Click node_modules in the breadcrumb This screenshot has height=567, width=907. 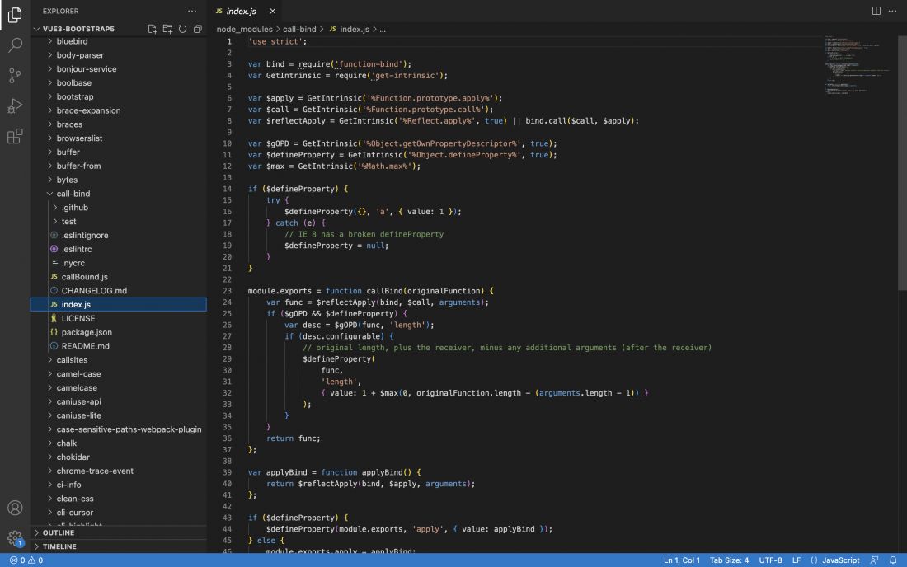click(x=244, y=29)
